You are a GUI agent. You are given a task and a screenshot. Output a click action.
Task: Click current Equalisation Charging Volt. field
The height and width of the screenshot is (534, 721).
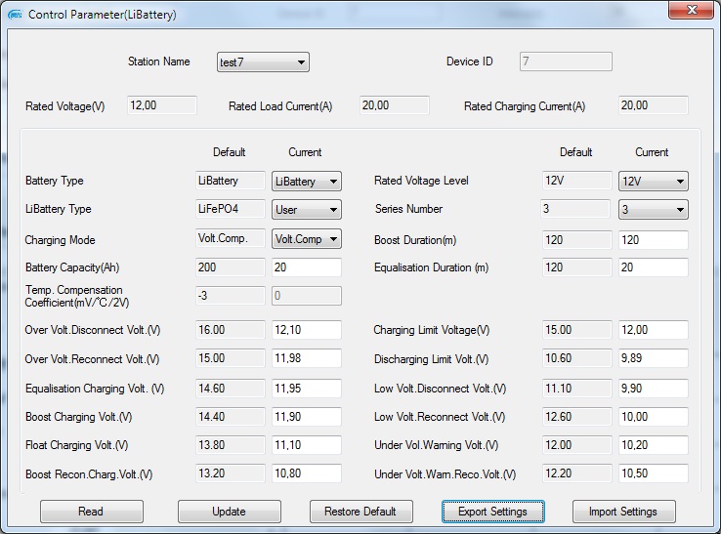[x=306, y=389]
